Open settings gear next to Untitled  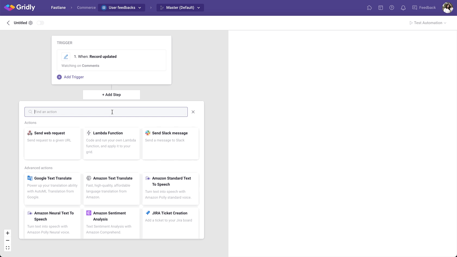pyautogui.click(x=30, y=23)
